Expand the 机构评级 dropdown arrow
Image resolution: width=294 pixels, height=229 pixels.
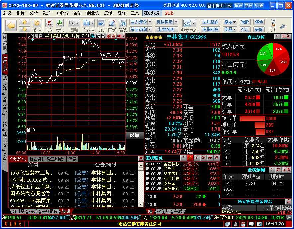point(176,22)
